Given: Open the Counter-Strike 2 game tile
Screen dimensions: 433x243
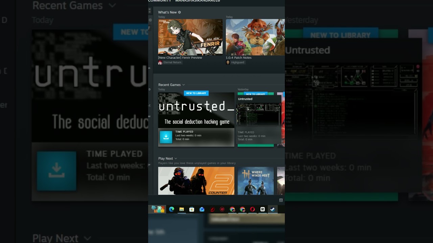Looking at the screenshot, I should click(x=196, y=181).
